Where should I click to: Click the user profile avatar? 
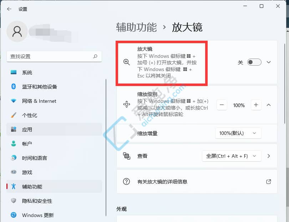[x=17, y=31]
